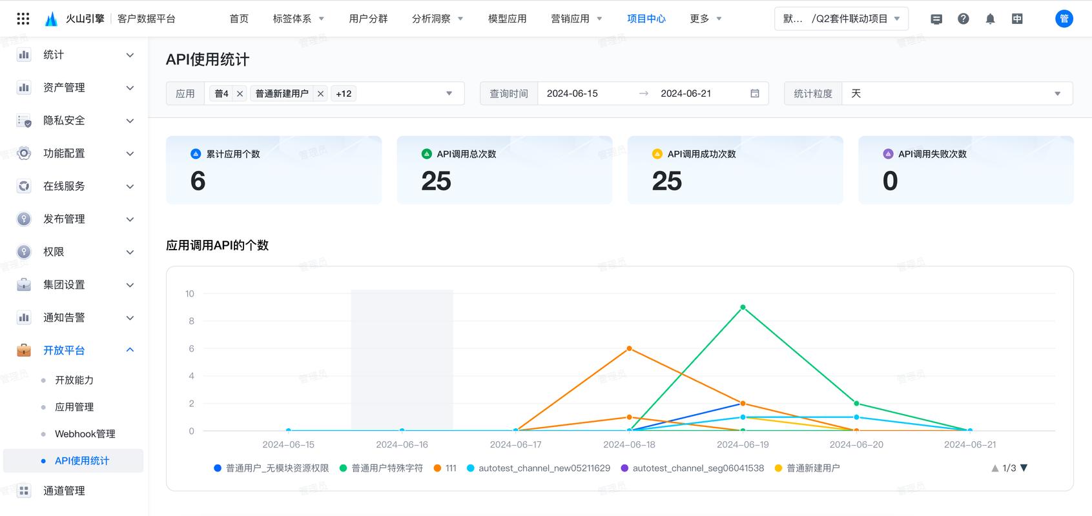Screen dimensions: 1092x516
Task: Click the end date 2024-06-21 field
Action: coord(686,94)
